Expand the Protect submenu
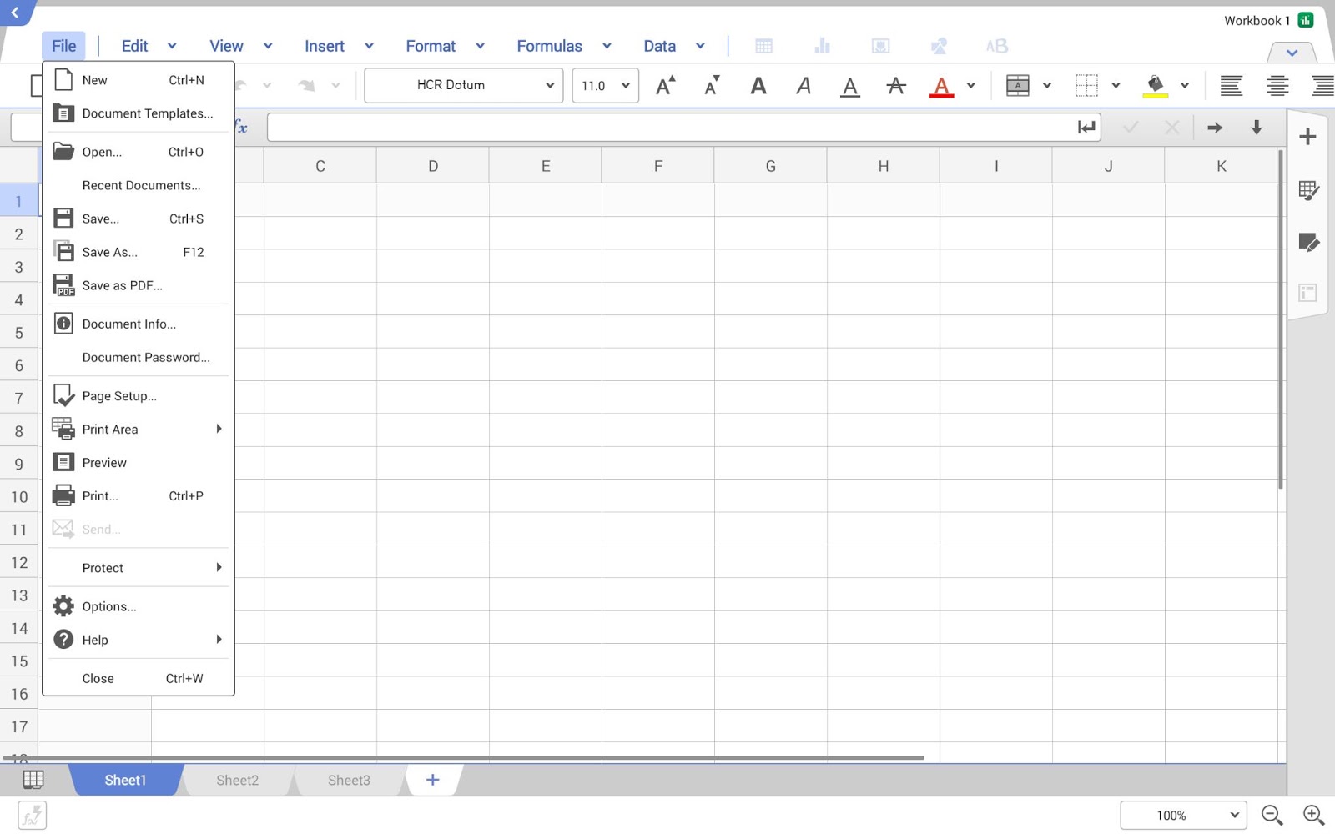The image size is (1335, 834). (139, 568)
